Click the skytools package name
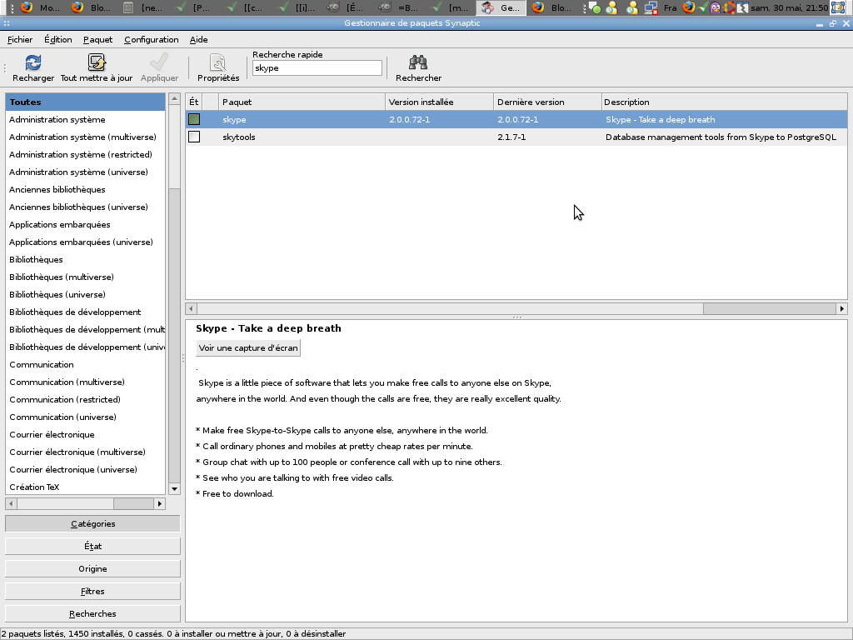Image resolution: width=853 pixels, height=640 pixels. [x=239, y=137]
